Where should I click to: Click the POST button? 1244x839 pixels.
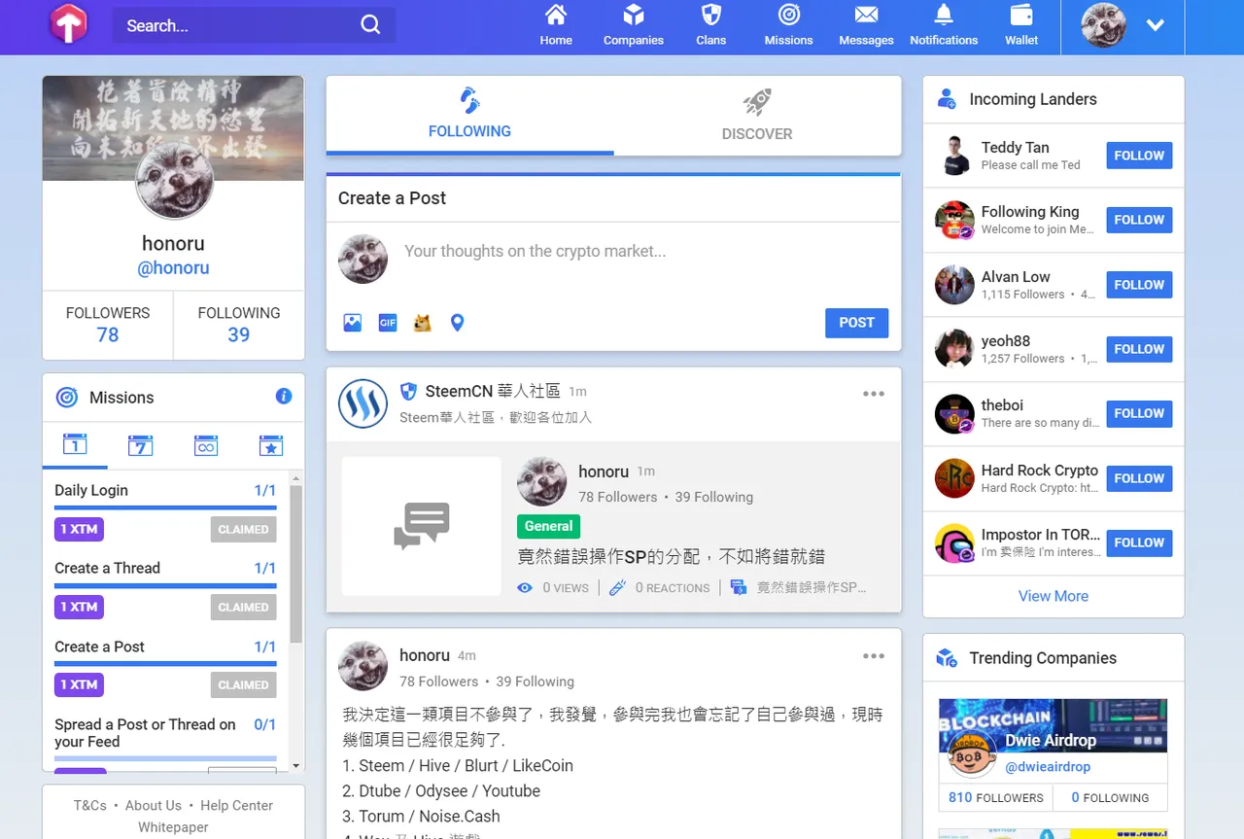pyautogui.click(x=856, y=323)
